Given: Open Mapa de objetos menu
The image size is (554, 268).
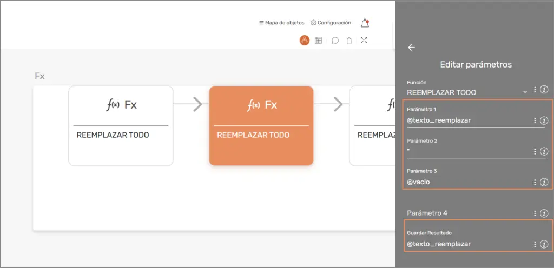Looking at the screenshot, I should (x=281, y=23).
